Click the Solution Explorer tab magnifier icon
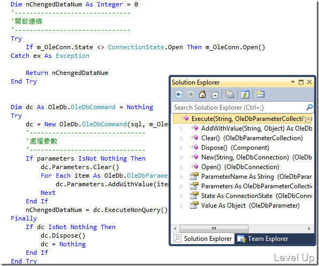Viewport: 319px width, 266px height. pos(177,238)
